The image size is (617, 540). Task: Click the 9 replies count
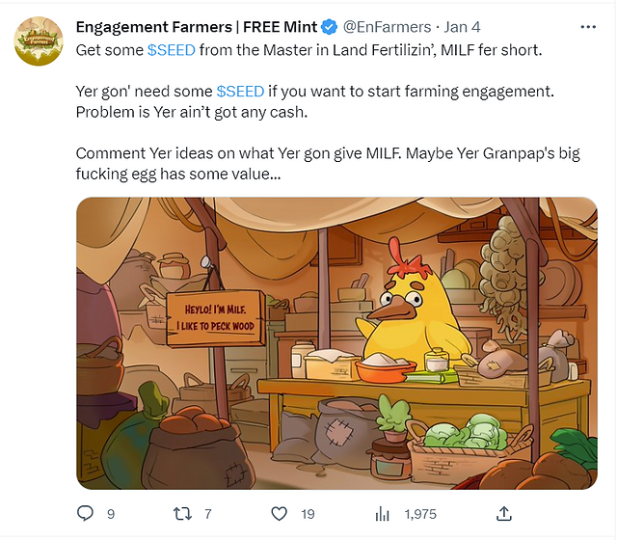pyautogui.click(x=111, y=514)
